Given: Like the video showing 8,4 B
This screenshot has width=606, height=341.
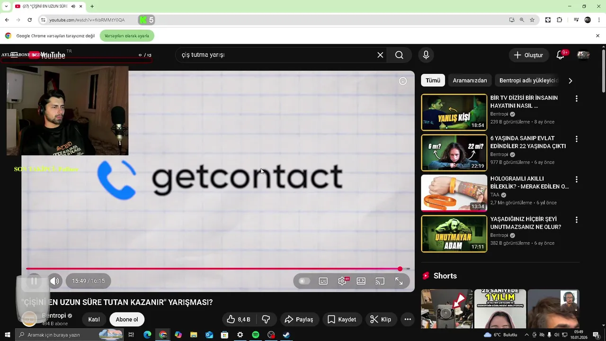Looking at the screenshot, I should tap(239, 319).
